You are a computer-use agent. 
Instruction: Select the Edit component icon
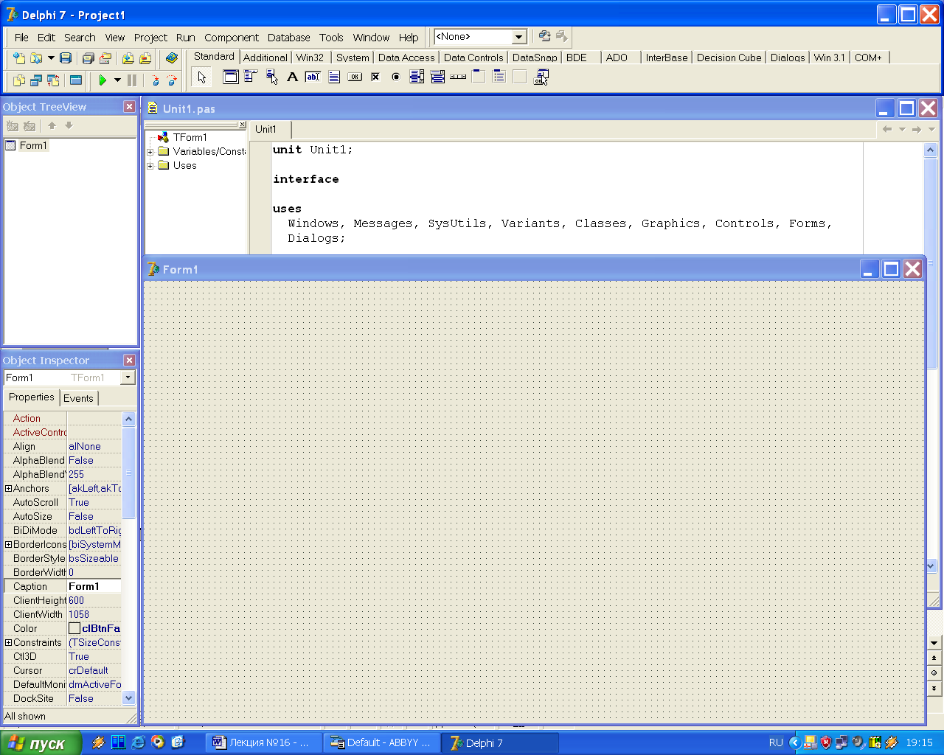coord(313,77)
